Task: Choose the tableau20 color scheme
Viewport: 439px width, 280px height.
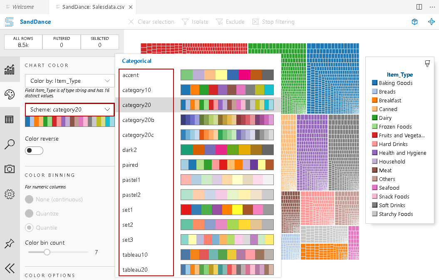Action: 198,270
